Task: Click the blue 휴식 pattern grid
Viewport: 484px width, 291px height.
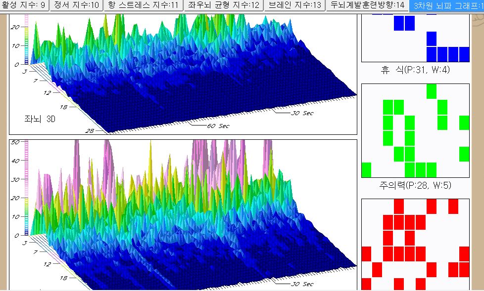Action: (415, 37)
